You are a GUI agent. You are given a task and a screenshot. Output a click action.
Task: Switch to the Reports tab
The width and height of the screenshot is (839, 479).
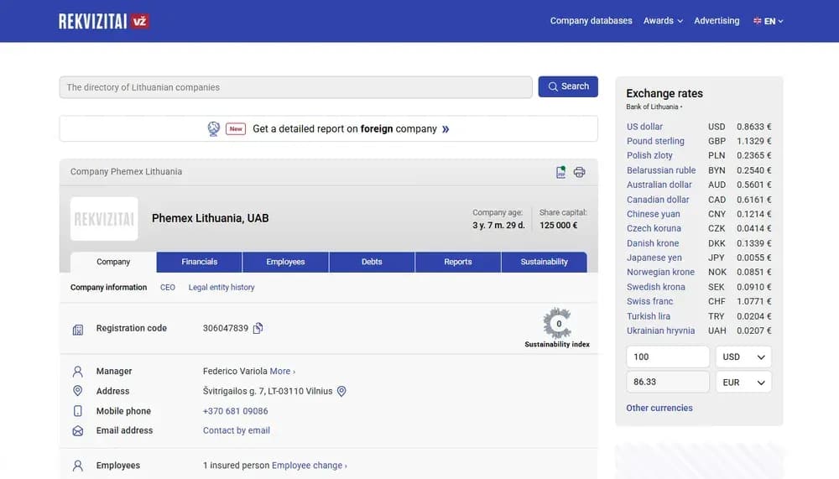click(457, 262)
